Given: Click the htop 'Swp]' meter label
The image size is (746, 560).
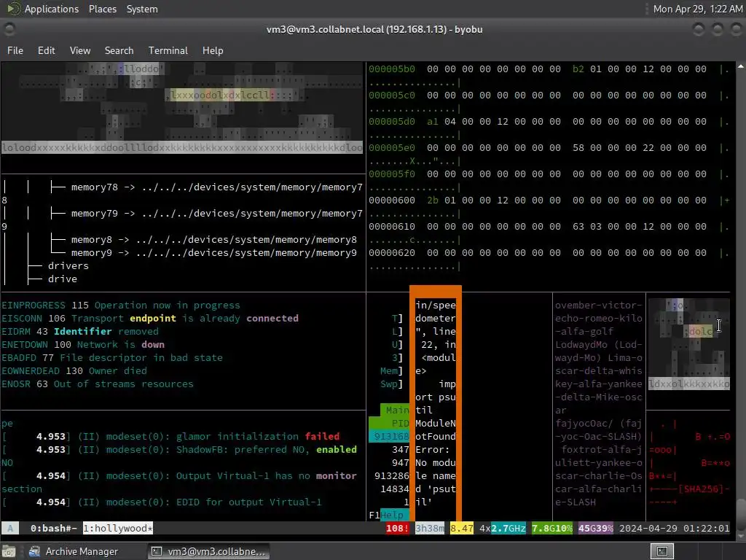Looking at the screenshot, I should [x=391, y=384].
